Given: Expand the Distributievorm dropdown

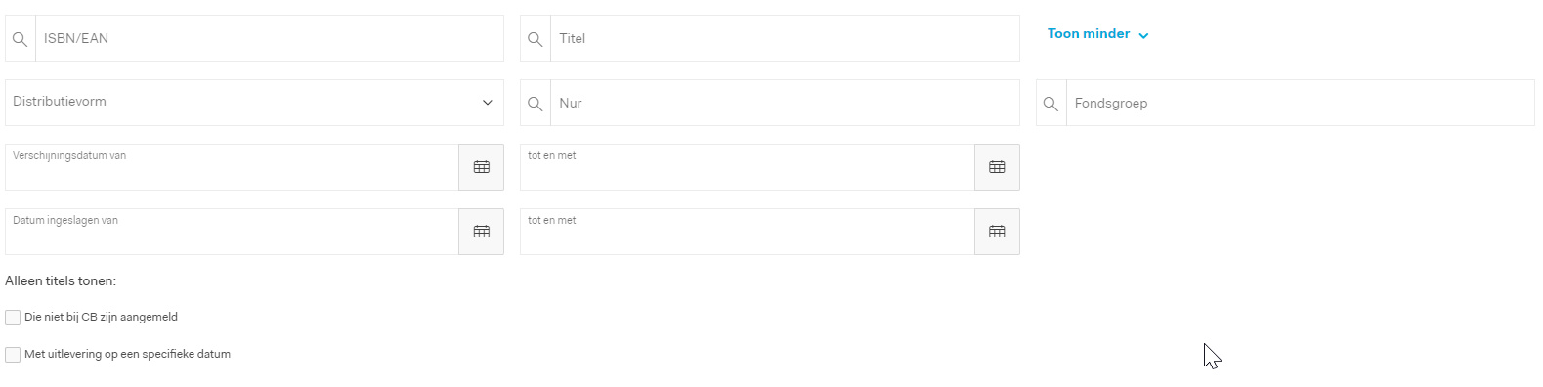Looking at the screenshot, I should [x=254, y=103].
